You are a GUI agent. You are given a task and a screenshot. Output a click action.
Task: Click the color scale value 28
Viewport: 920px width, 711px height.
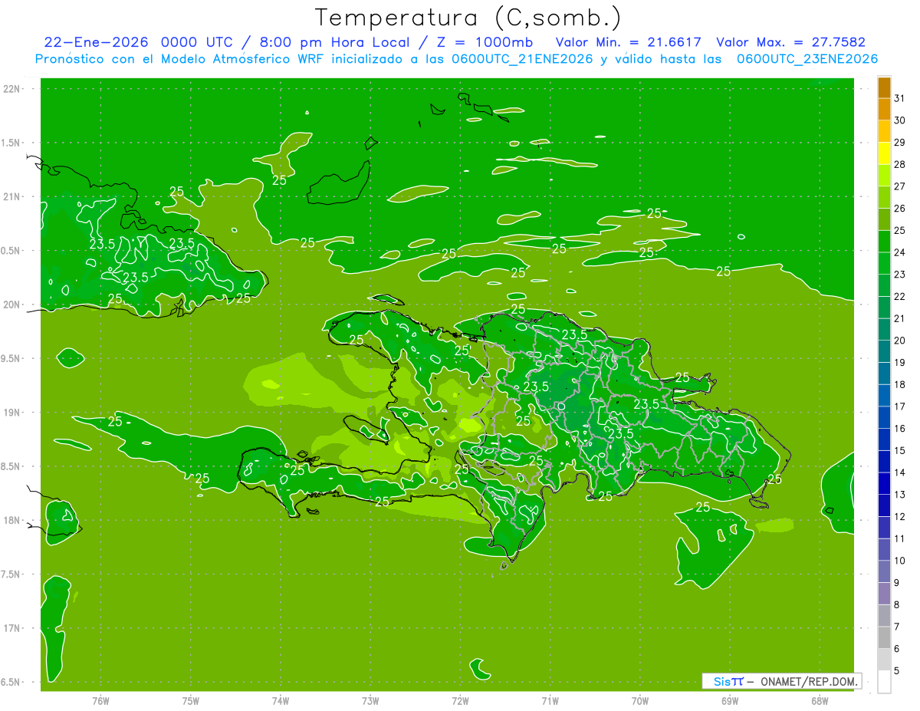coord(899,165)
